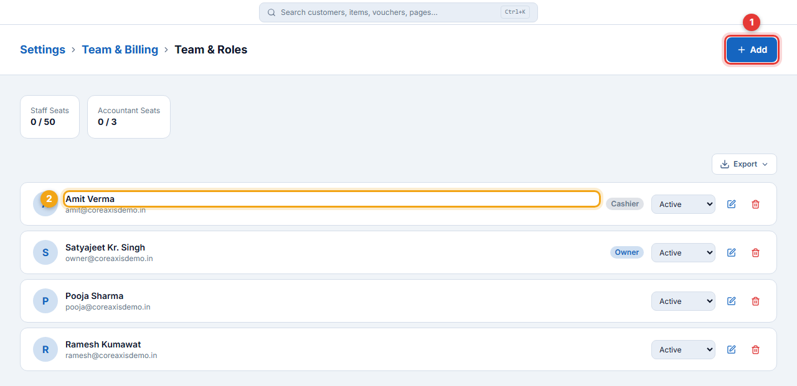The height and width of the screenshot is (386, 797).
Task: Click the email owner@coreaxisdemo.in
Action: click(x=109, y=259)
